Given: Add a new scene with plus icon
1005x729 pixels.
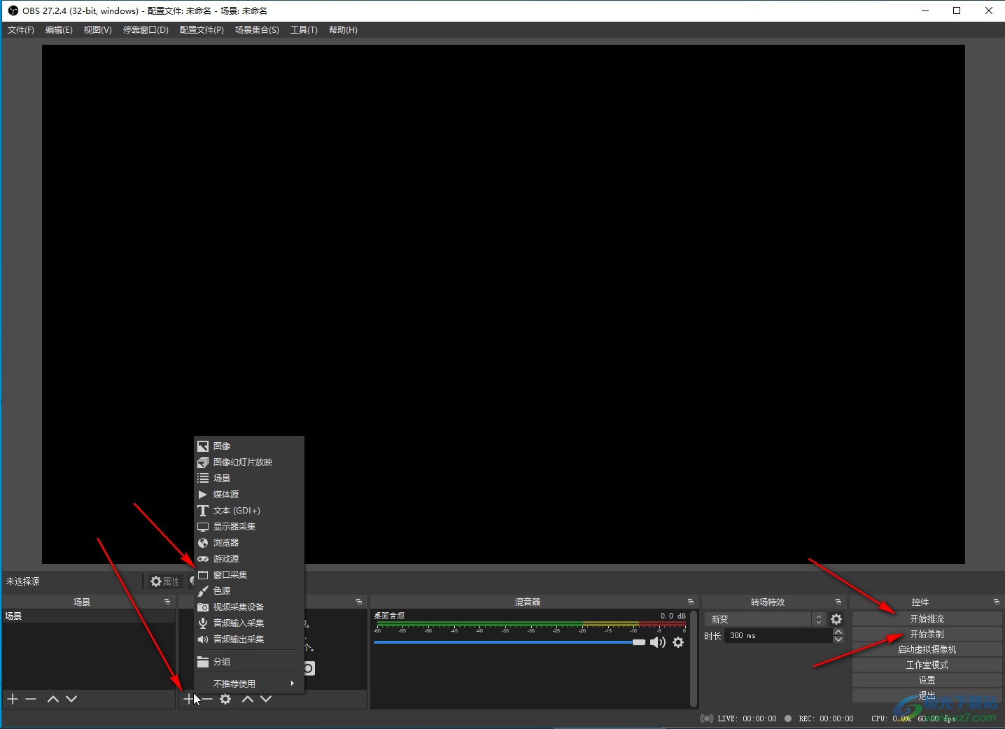Looking at the screenshot, I should pos(13,699).
